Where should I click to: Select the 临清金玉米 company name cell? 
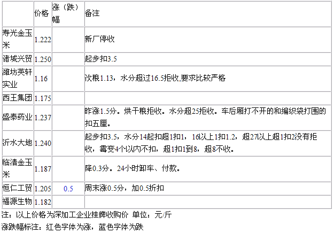(x=17, y=169)
